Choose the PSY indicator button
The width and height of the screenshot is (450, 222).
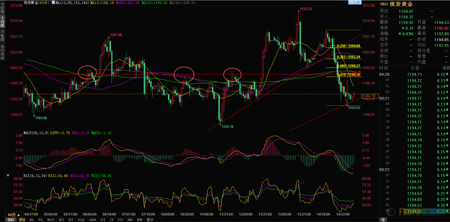pos(121,220)
